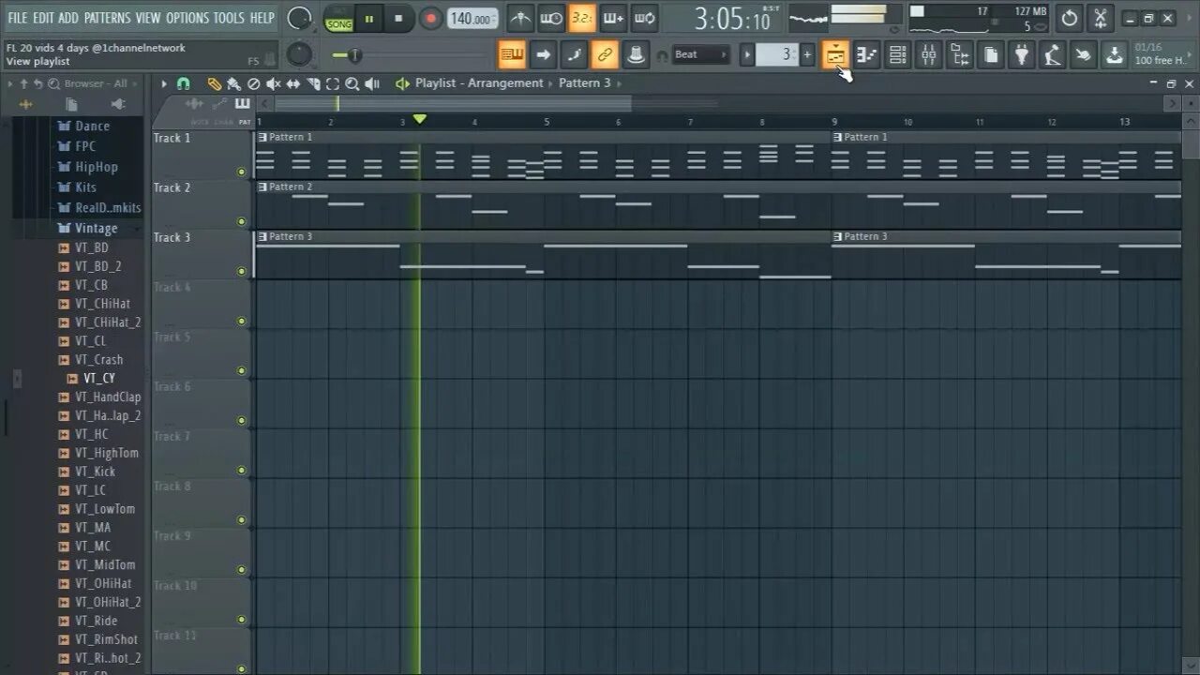Toggle the Song/Pattern mode switch
This screenshot has width=1200, height=675.
tap(338, 18)
